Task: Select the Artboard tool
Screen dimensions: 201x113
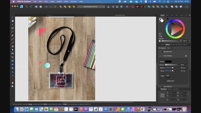Action: coord(13,21)
